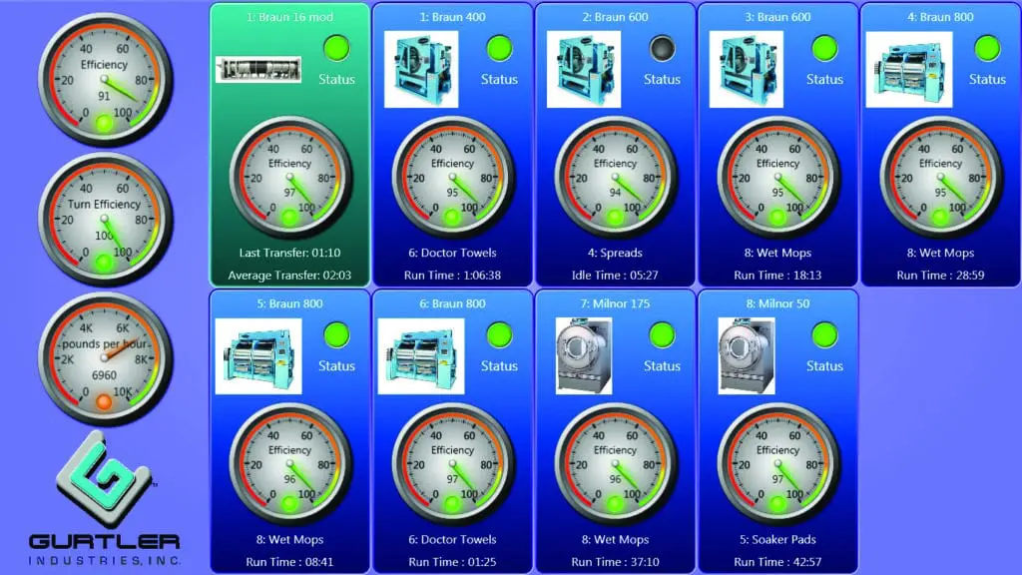Click the overall Efficiency gauge reading 91
The image size is (1022, 575).
pos(105,80)
